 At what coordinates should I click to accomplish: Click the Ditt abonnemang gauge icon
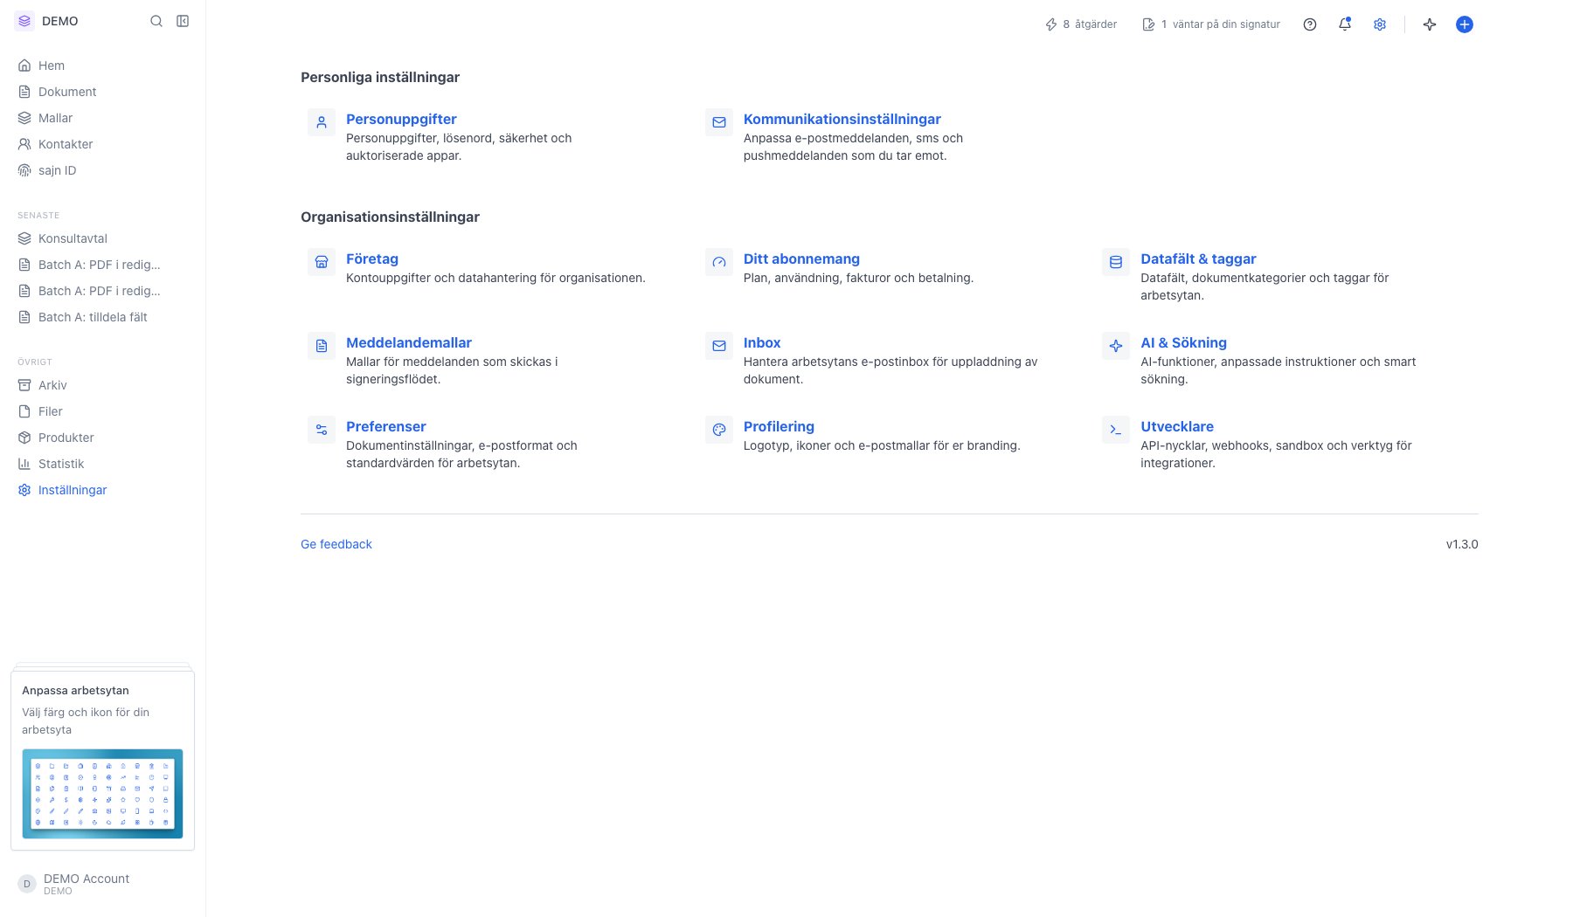pyautogui.click(x=719, y=262)
